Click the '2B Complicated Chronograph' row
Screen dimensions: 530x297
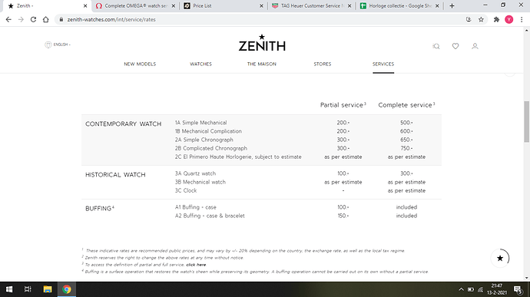(x=261, y=148)
